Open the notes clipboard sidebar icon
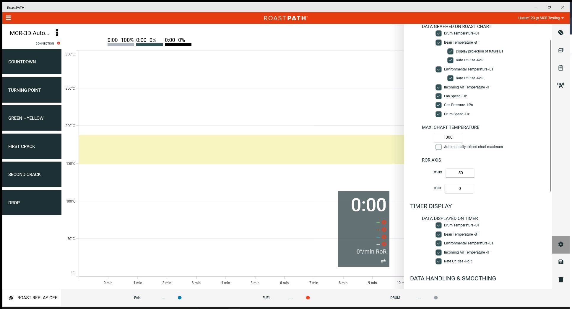 (560, 68)
